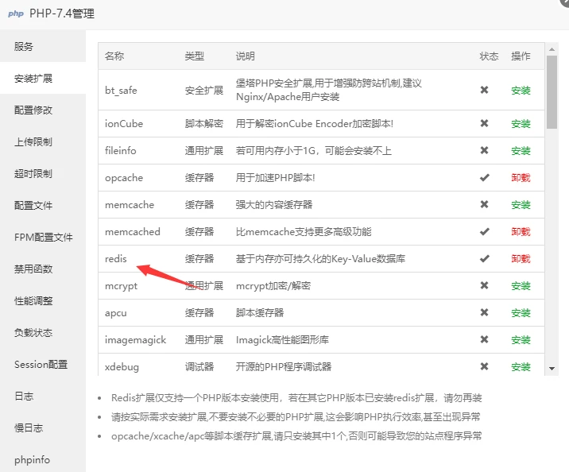The height and width of the screenshot is (472, 569).
Task: Click the X status icon for imagemagick
Action: tap(484, 340)
